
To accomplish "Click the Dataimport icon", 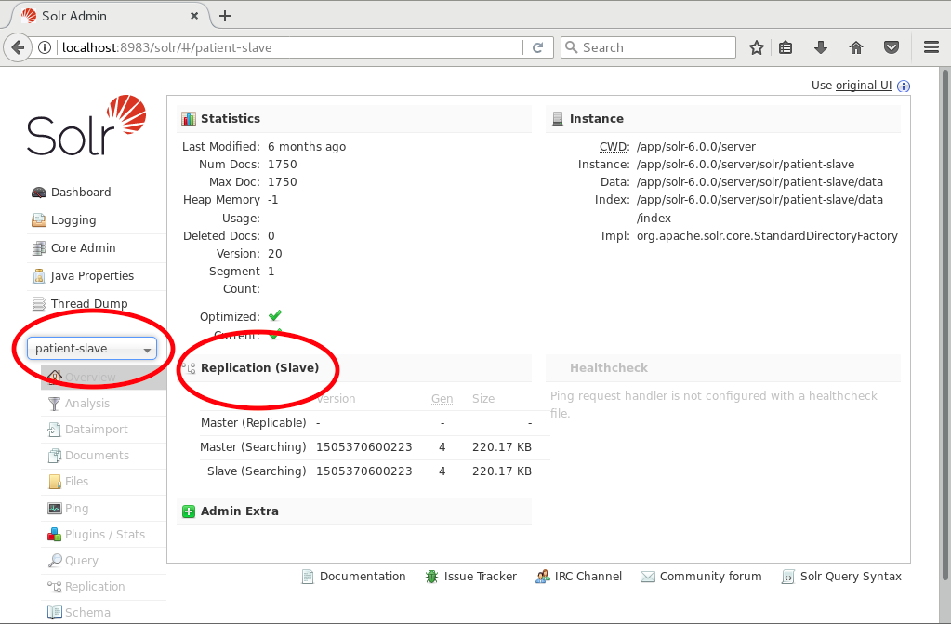I will coord(55,429).
